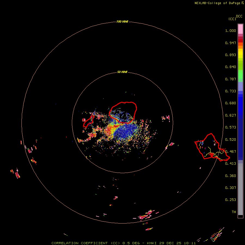Click the NEXLAB logo icon after DuPage
The image size is (245, 245).
coord(243,3)
